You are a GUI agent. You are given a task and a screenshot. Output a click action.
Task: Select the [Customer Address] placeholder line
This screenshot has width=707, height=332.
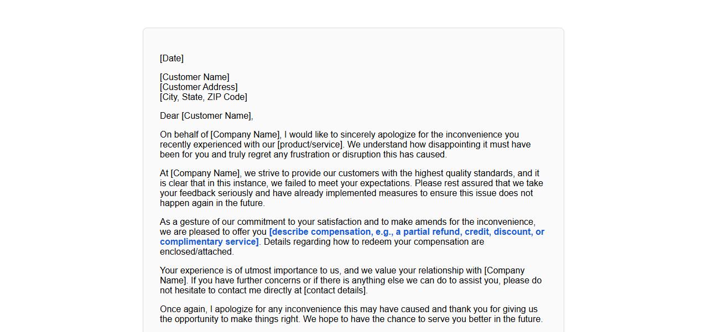(x=199, y=87)
